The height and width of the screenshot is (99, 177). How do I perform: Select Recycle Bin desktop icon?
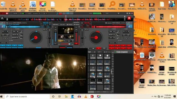click(x=3, y=5)
